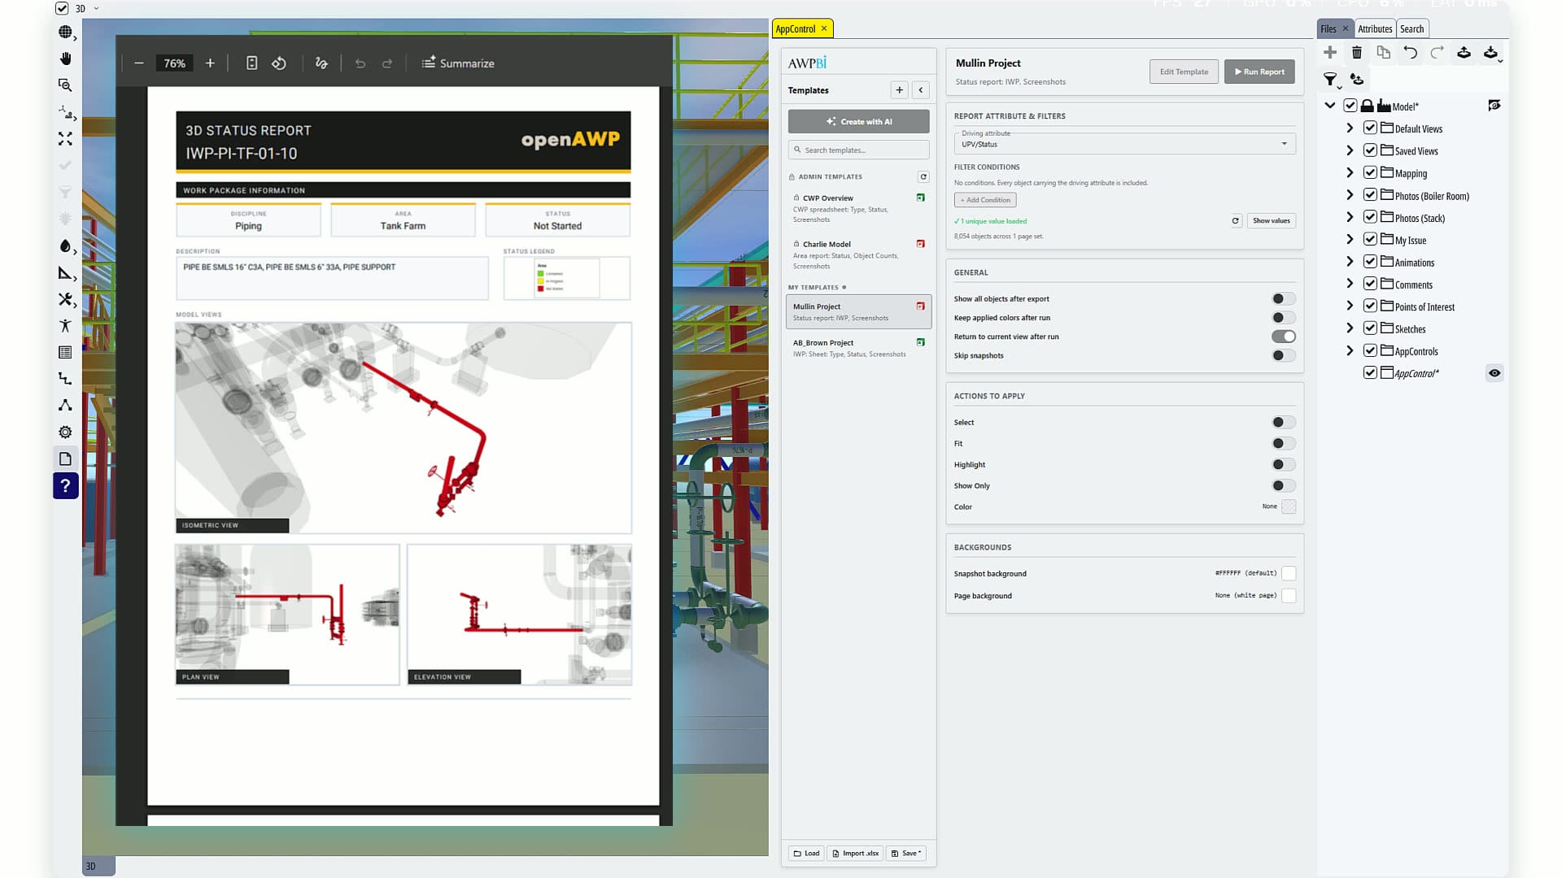
Task: Click Create with AI button
Action: point(858,121)
